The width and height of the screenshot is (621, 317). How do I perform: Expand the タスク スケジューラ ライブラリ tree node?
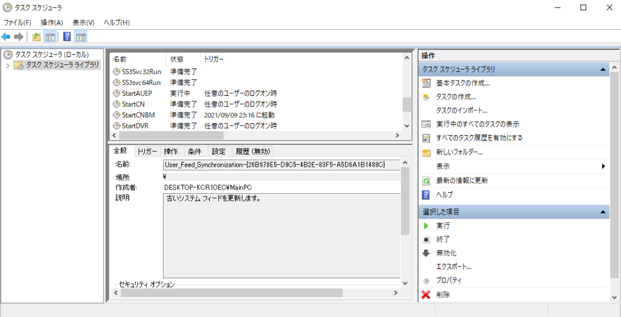[x=7, y=65]
